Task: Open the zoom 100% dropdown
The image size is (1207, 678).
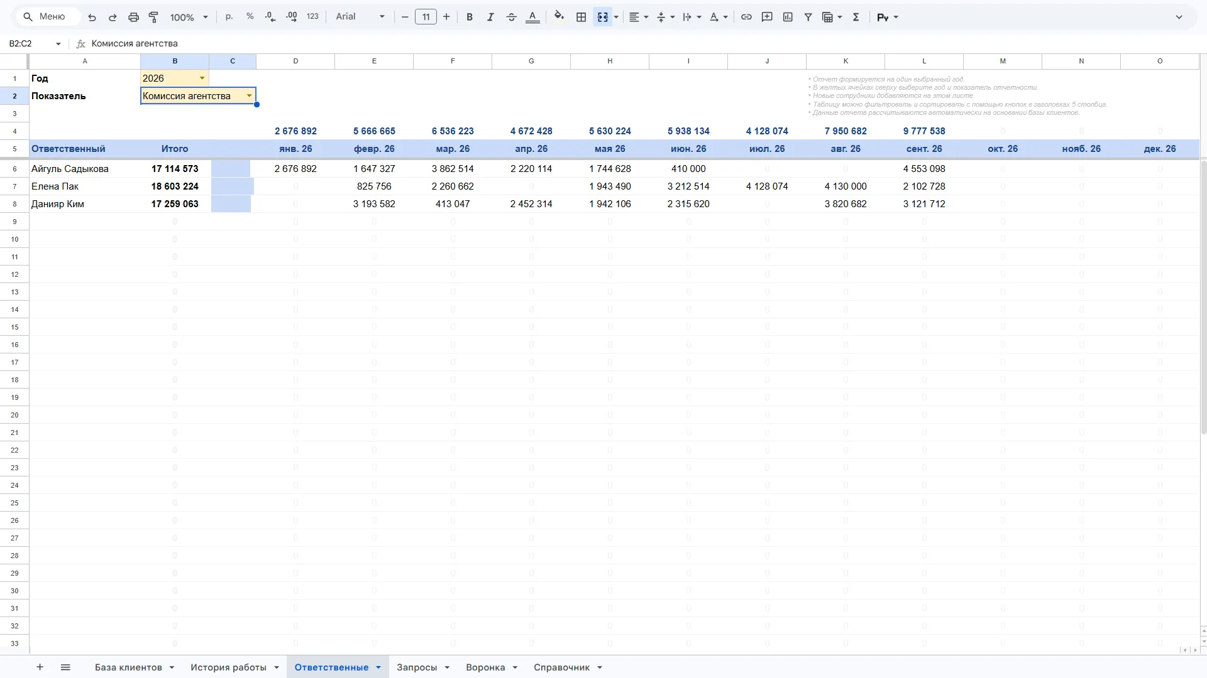Action: pos(189,17)
